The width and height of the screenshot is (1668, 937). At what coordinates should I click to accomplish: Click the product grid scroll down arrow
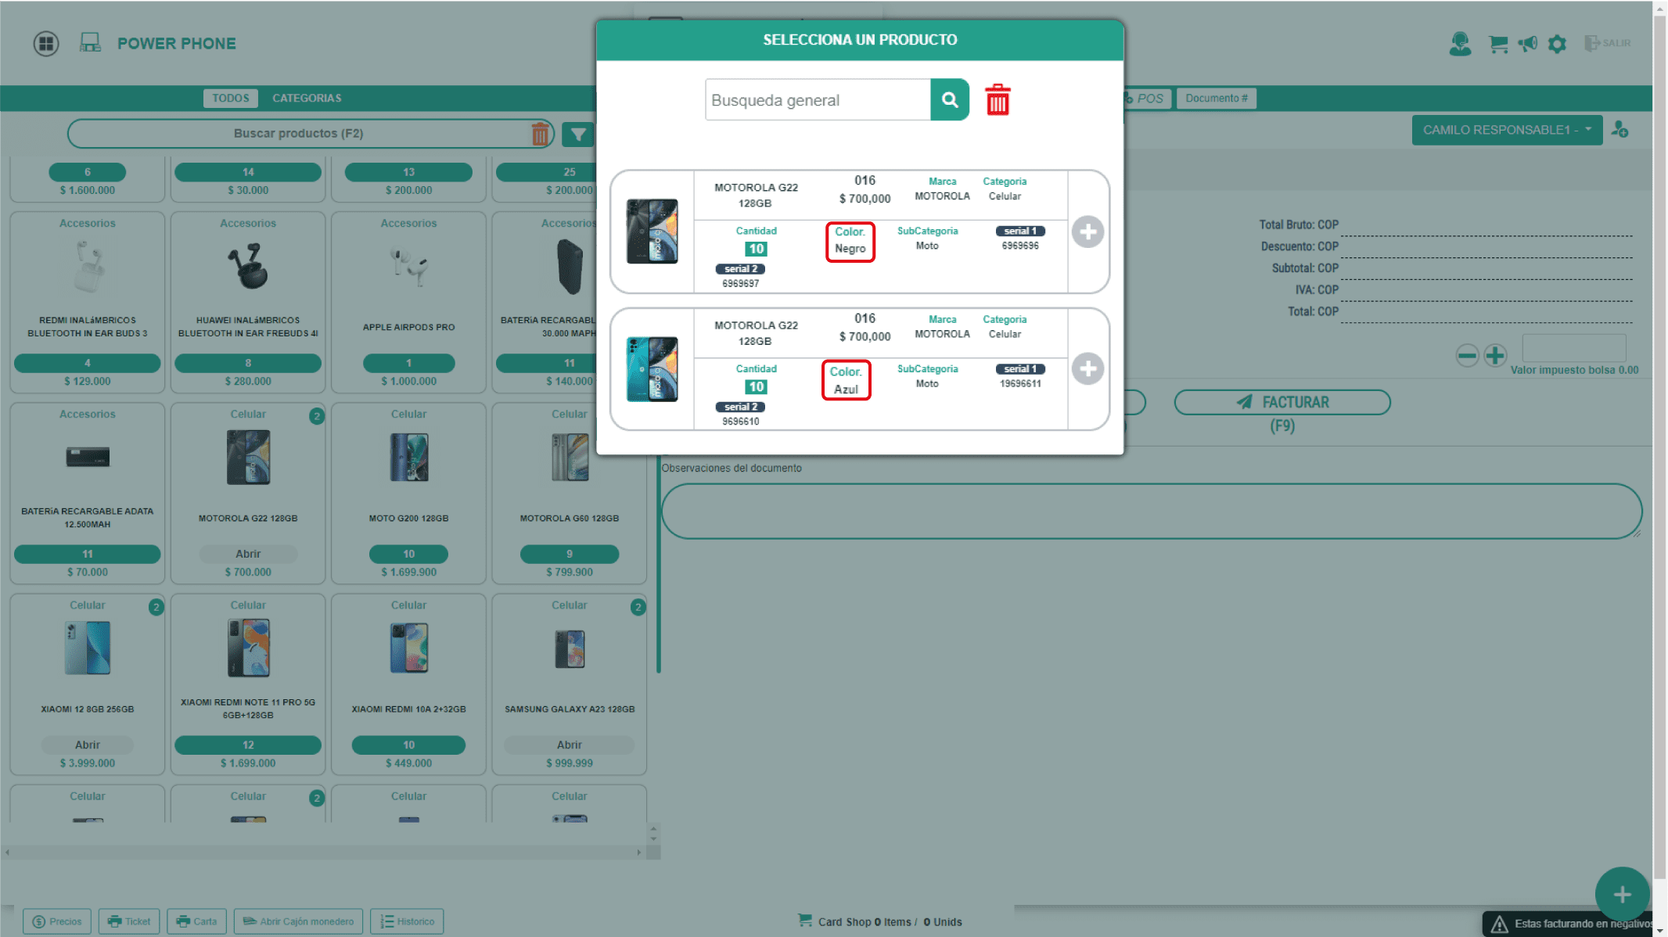click(x=653, y=838)
